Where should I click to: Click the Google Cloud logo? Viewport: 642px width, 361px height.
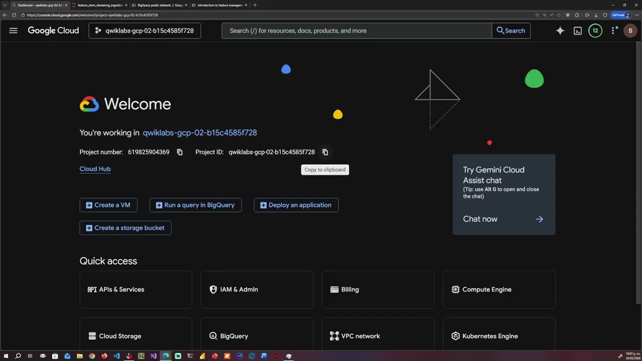(x=53, y=31)
